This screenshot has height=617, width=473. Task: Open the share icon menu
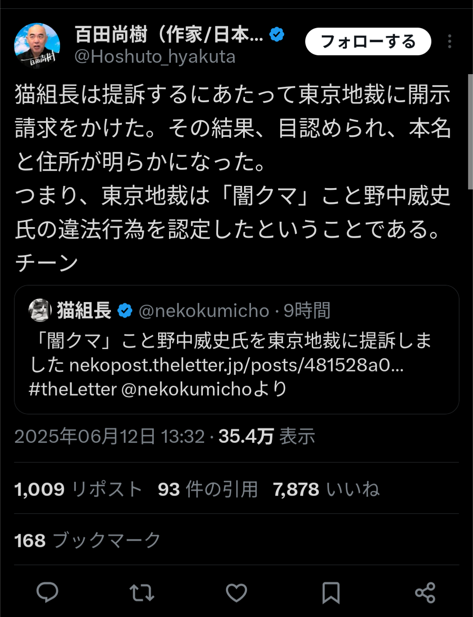click(425, 592)
